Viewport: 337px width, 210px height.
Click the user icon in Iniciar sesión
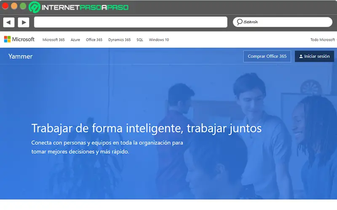(x=301, y=56)
